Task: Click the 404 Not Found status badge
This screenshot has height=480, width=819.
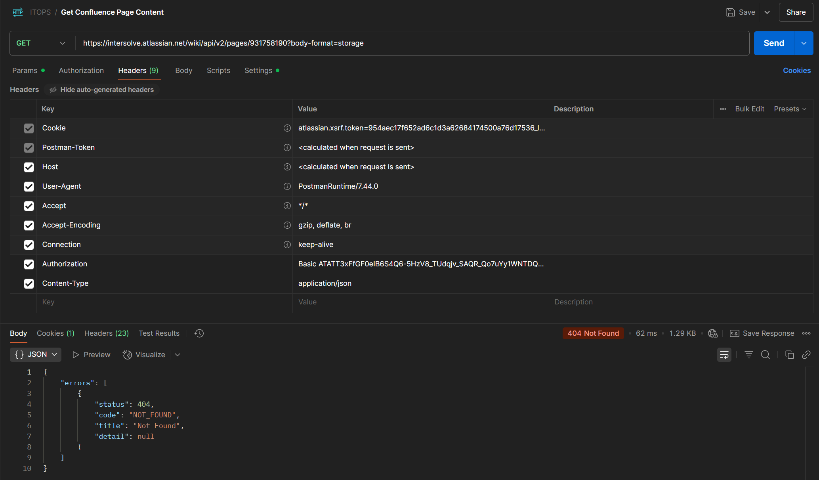Action: click(593, 333)
